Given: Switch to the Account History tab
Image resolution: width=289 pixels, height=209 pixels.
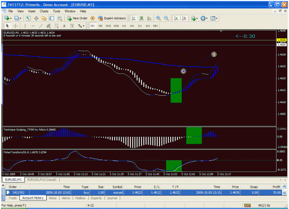Looking at the screenshot, I should pos(33,198).
